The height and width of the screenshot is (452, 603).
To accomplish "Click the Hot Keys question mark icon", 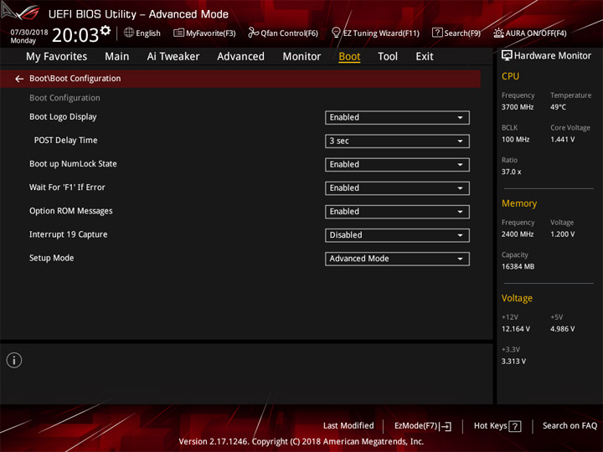I will coord(515,426).
